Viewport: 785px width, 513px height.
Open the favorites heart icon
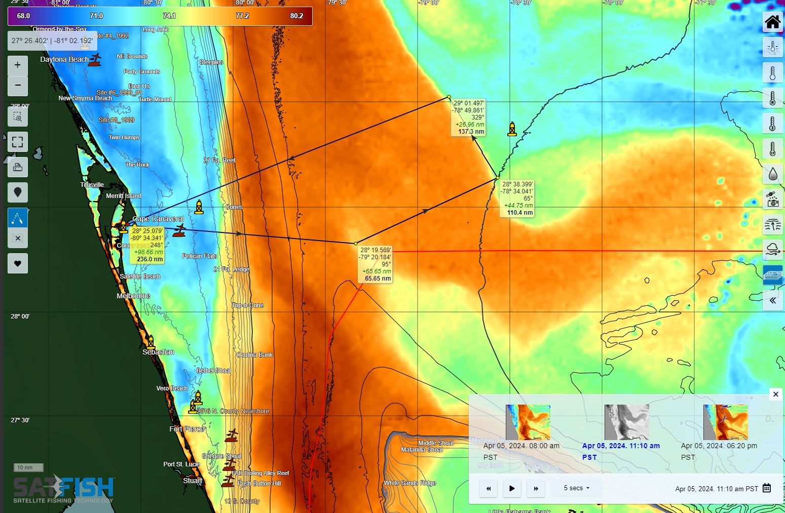click(18, 263)
